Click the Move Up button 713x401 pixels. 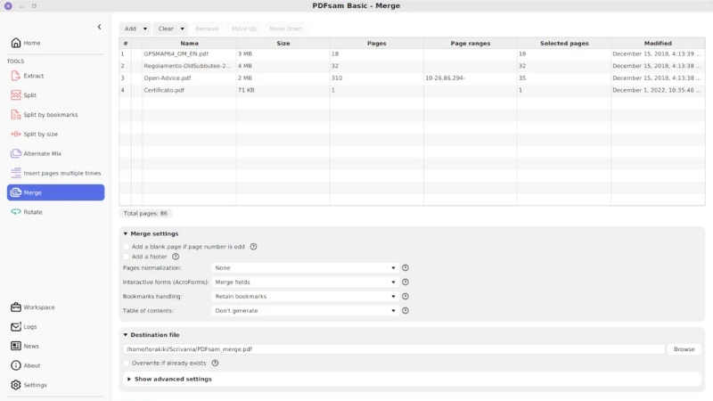click(x=244, y=29)
